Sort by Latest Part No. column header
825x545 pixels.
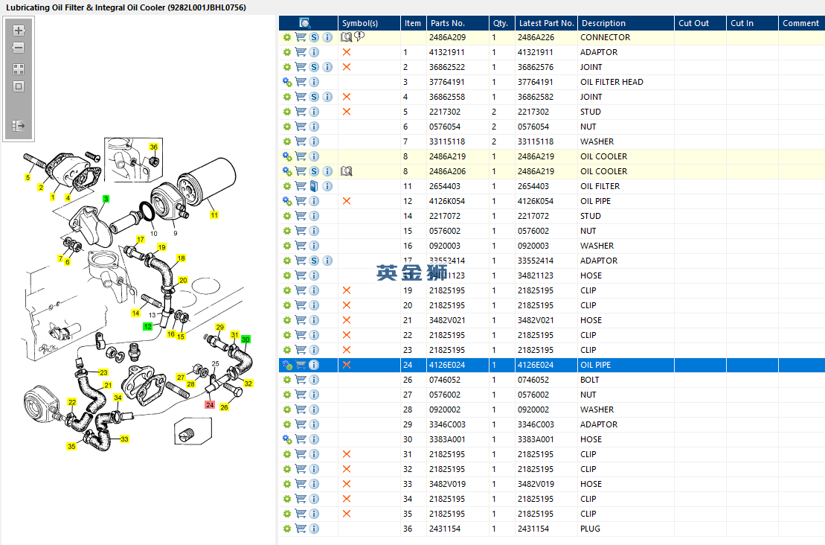pyautogui.click(x=545, y=23)
